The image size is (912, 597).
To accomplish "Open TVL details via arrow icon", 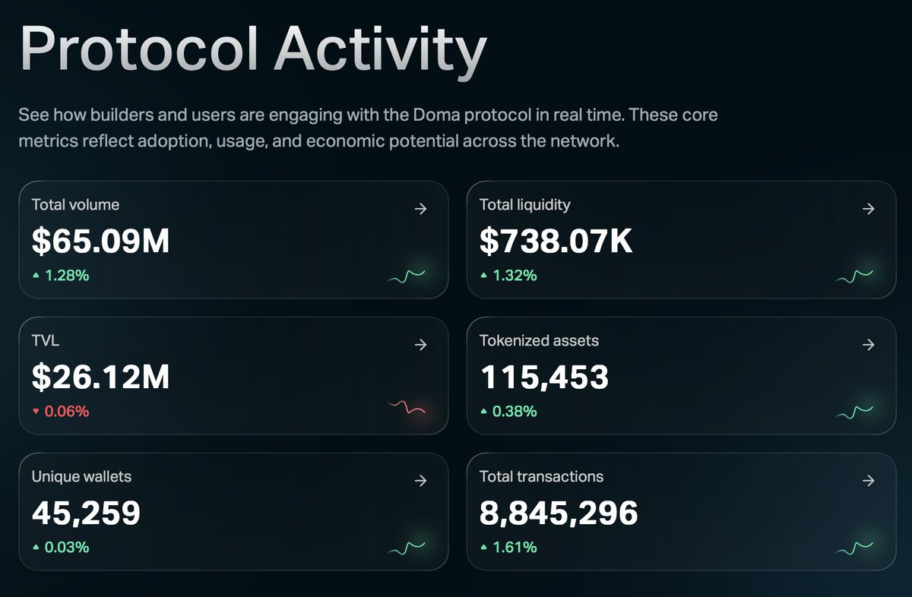I will click(x=421, y=345).
